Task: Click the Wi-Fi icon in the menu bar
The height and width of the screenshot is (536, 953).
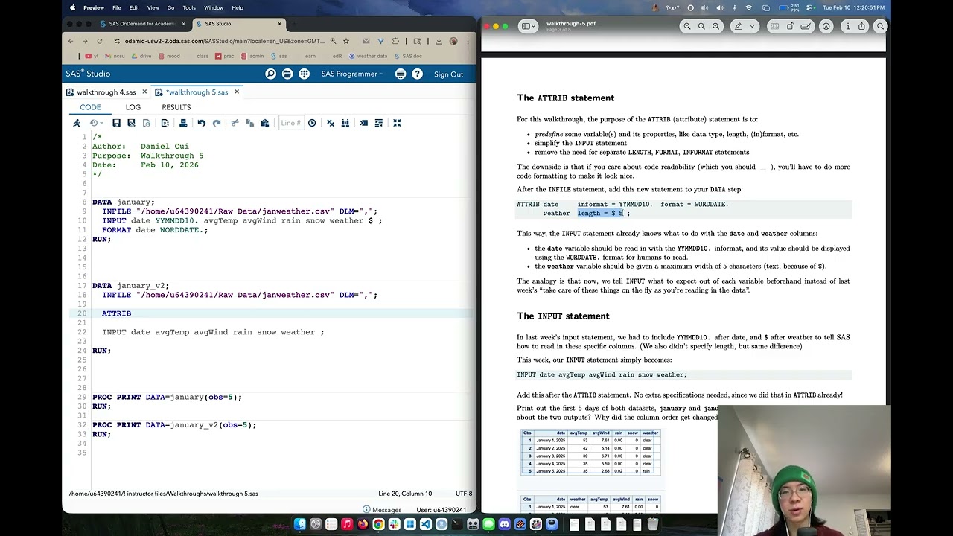Action: pos(749,7)
